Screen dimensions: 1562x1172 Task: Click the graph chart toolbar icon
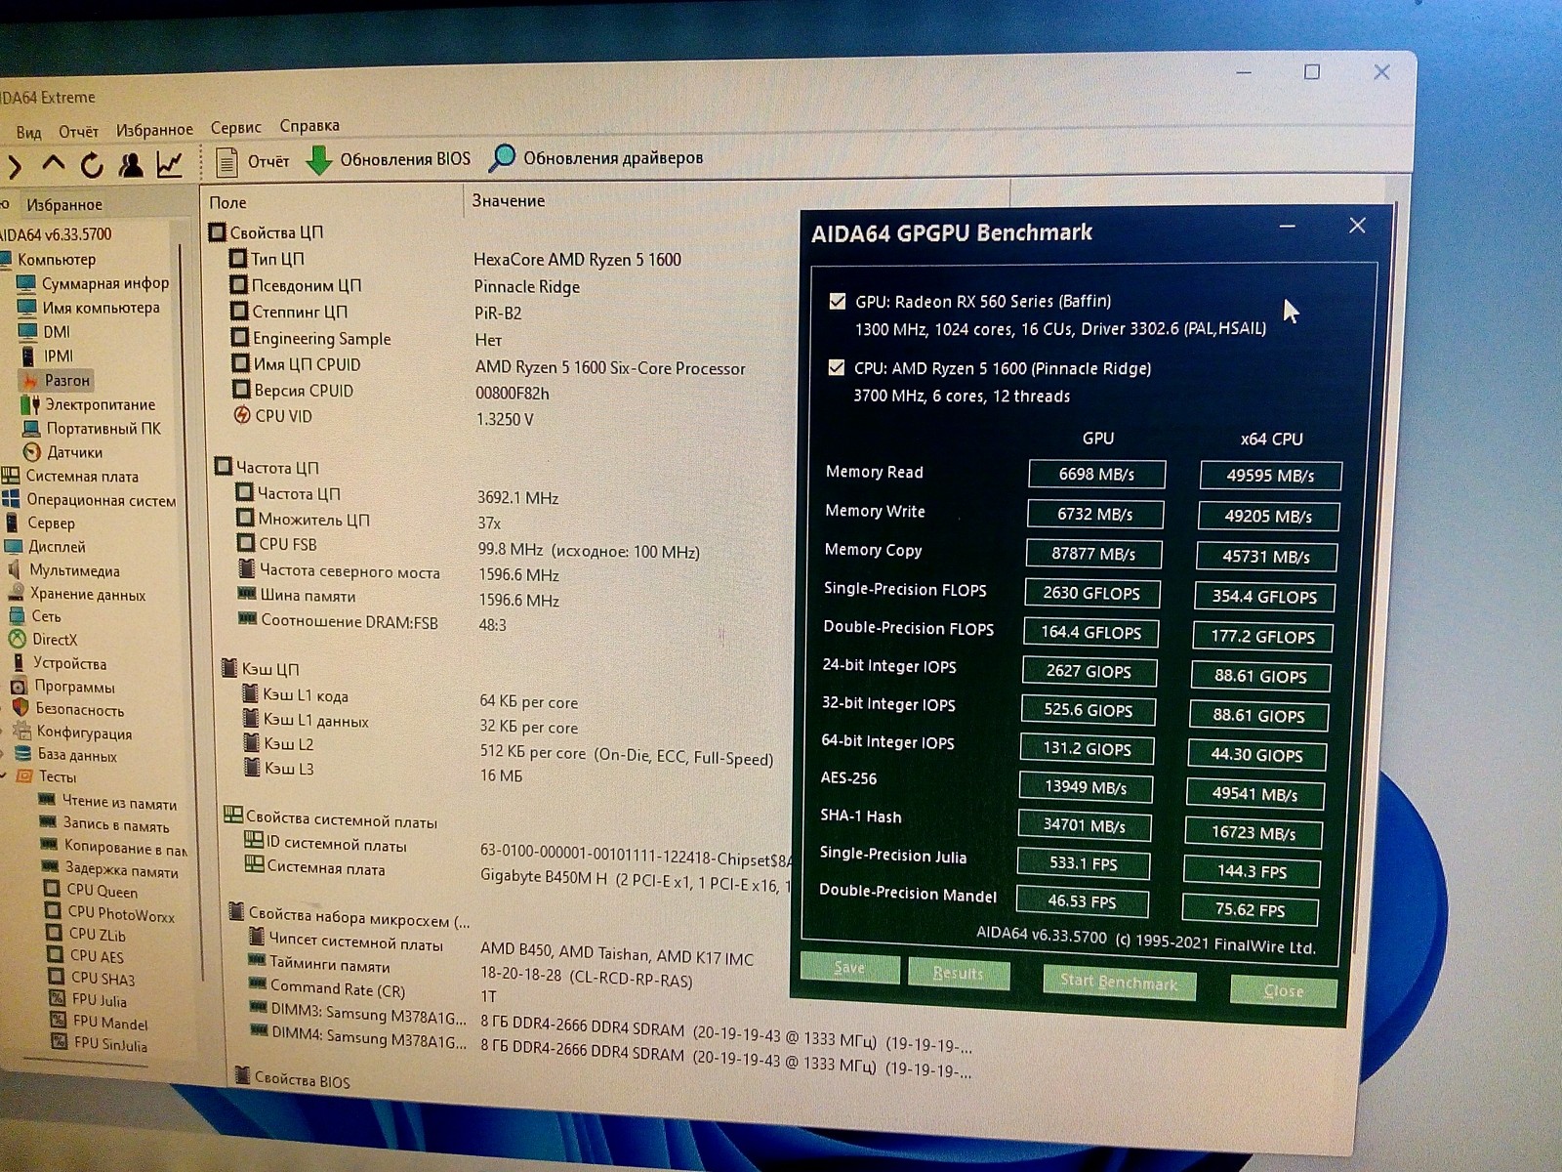pyautogui.click(x=170, y=165)
